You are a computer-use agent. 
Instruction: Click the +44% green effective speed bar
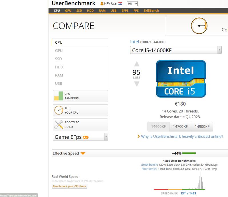[x=189, y=153]
